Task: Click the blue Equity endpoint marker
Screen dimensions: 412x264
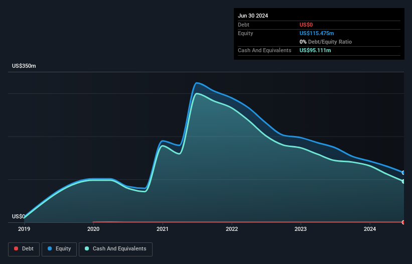Action: [403, 173]
